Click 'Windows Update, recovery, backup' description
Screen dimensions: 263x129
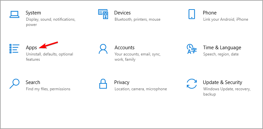coord(227,92)
